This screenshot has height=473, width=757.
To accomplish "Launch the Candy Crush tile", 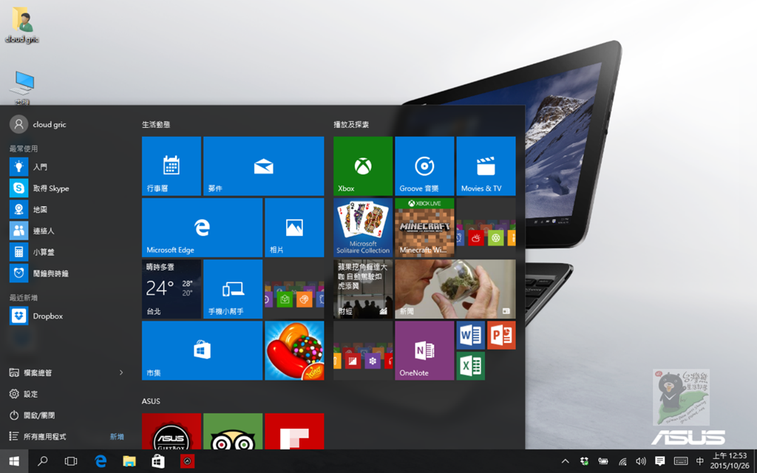I will click(294, 350).
